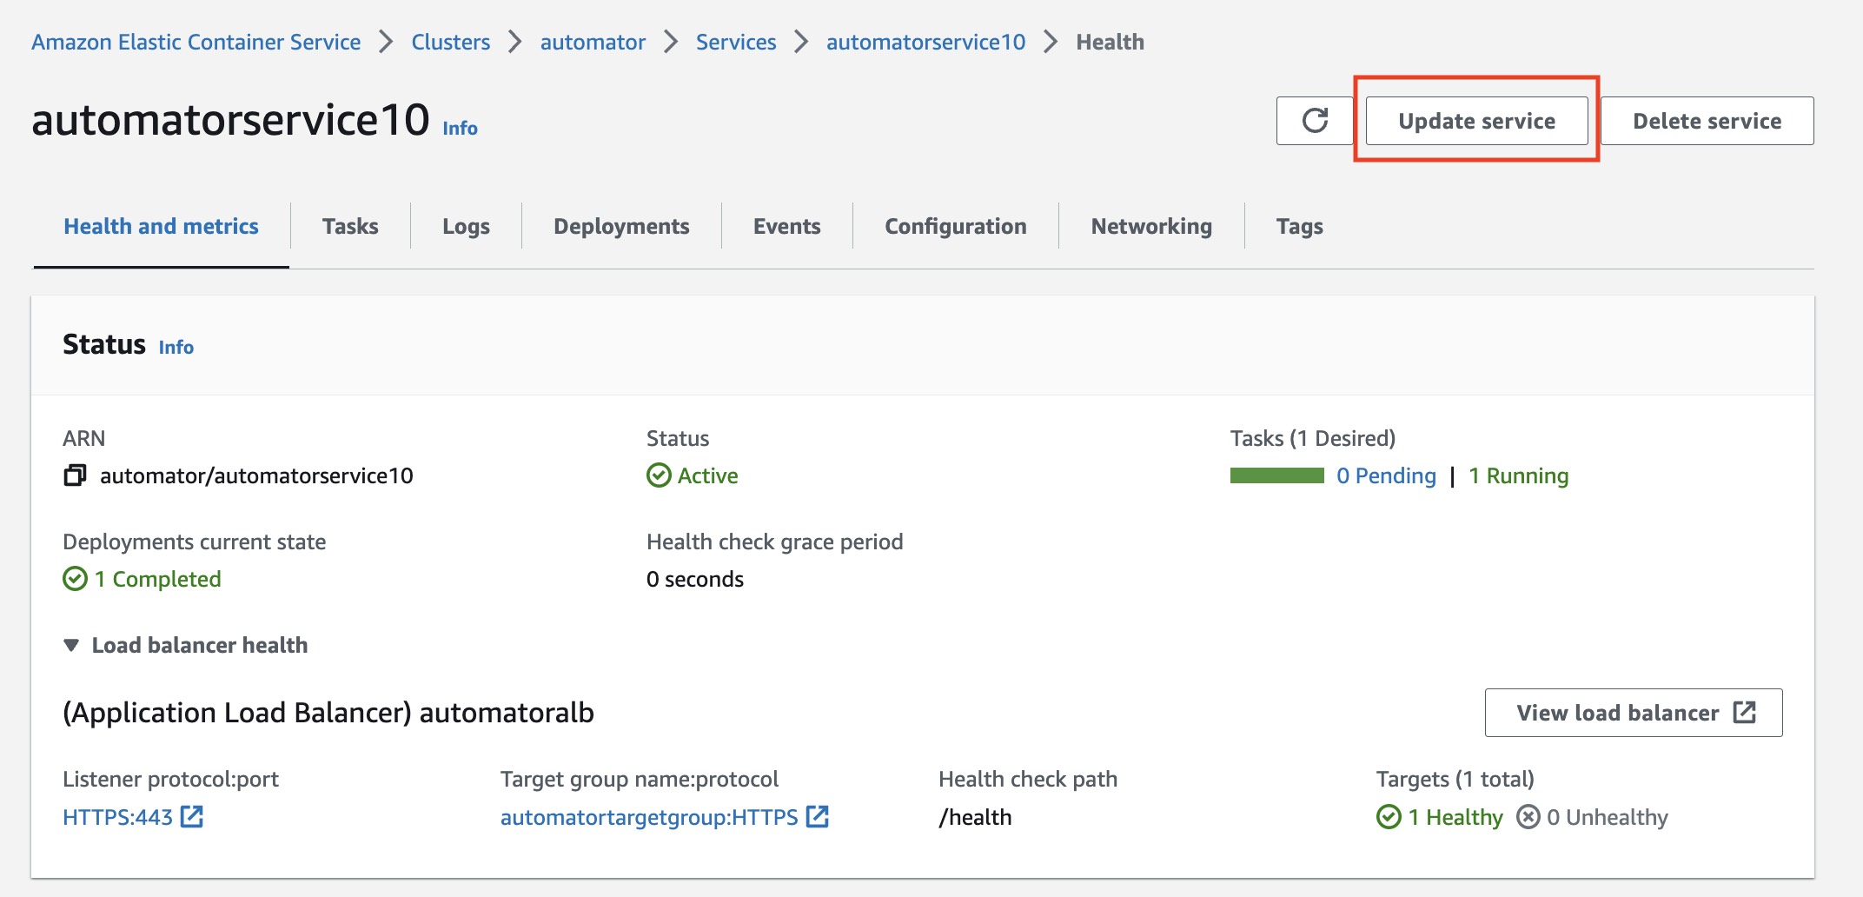Click the refresh icon button

1314,121
